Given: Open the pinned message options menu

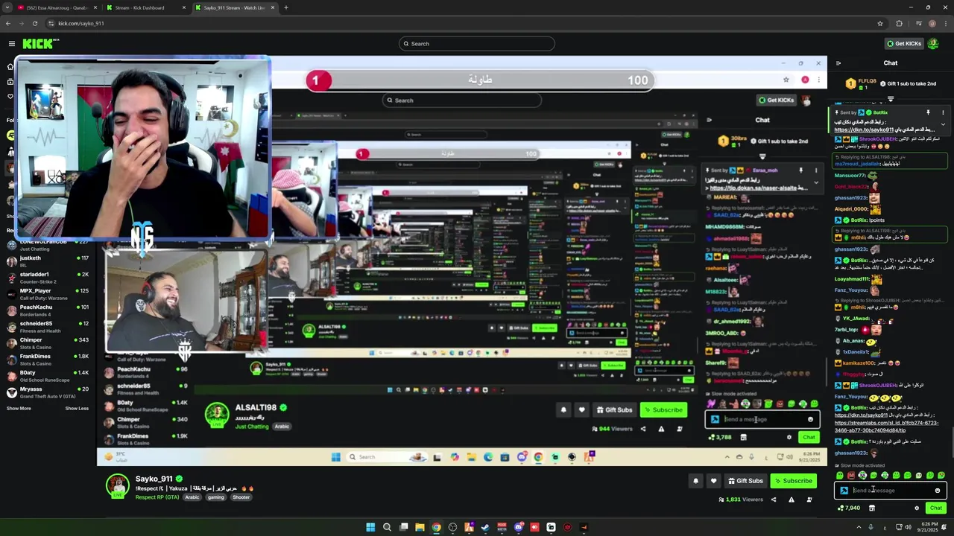Looking at the screenshot, I should [x=943, y=112].
